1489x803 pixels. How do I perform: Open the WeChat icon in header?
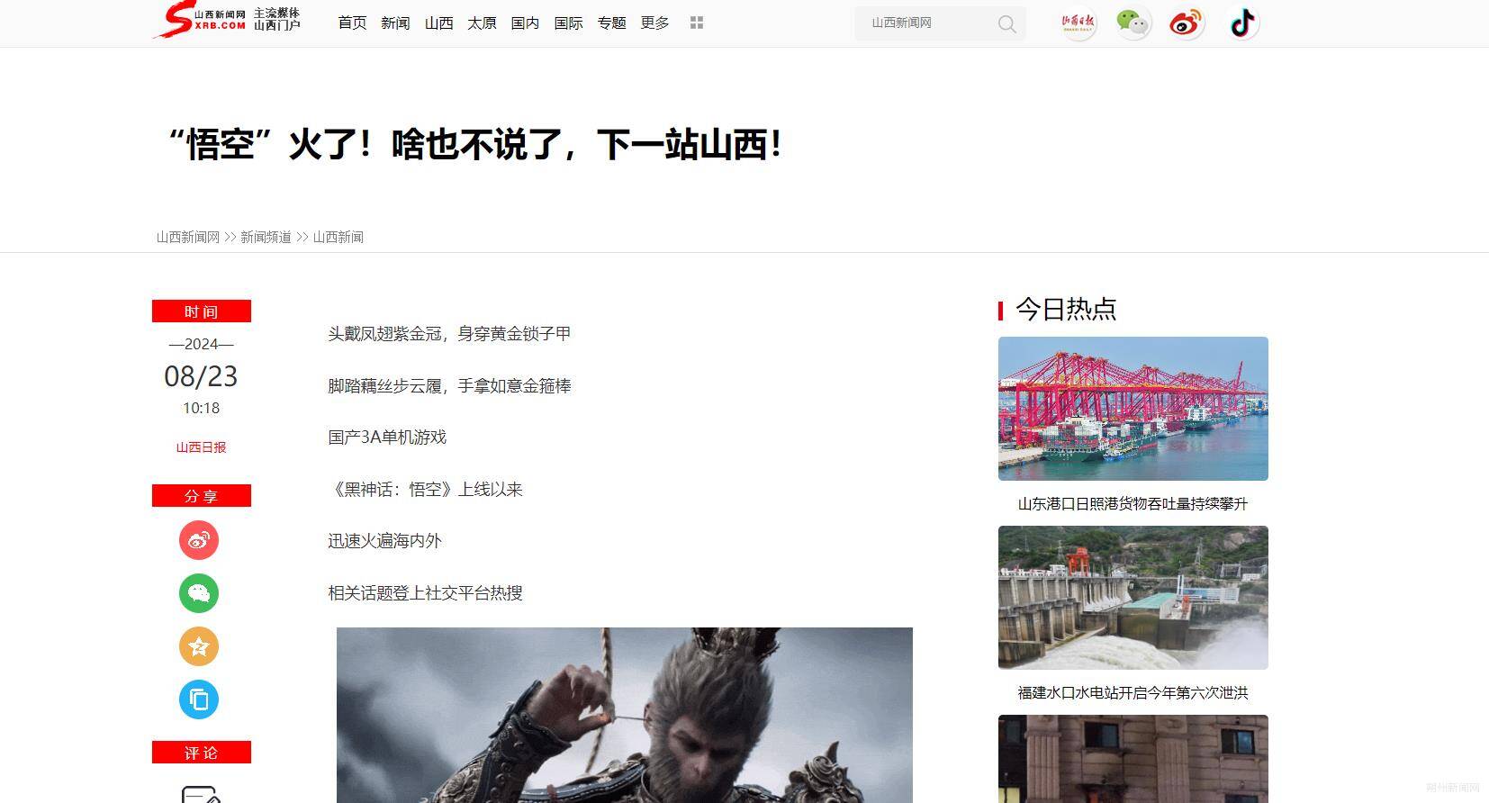(1133, 23)
